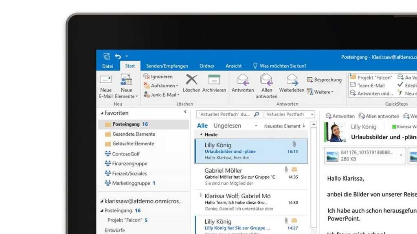Open the Weitere dropdown
Screen dimensions: 417x234
coord(320,92)
